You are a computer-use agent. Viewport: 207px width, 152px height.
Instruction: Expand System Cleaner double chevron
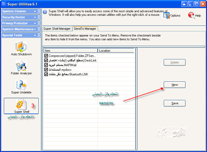pos(39,11)
